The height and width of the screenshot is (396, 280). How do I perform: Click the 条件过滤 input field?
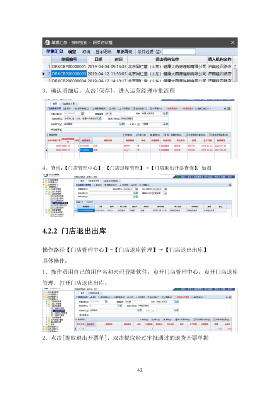179,52
